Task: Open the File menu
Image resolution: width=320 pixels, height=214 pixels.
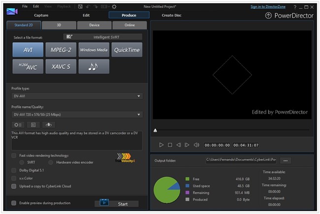Action: (x=25, y=6)
